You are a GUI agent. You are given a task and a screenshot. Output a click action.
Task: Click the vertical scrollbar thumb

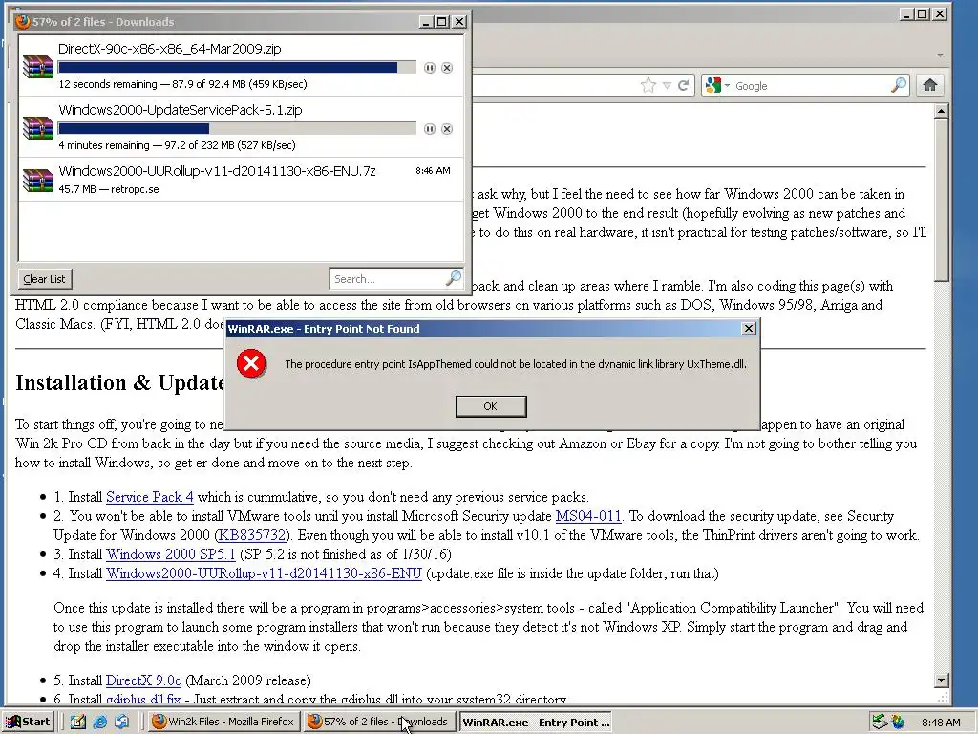pos(941,200)
